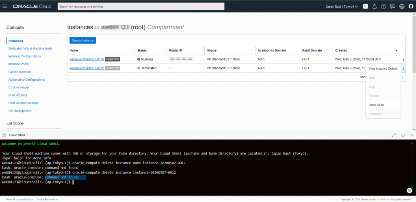Open actions menu for instance-20200507-0012 row
This screenshot has height=202, width=416.
click(x=403, y=68)
